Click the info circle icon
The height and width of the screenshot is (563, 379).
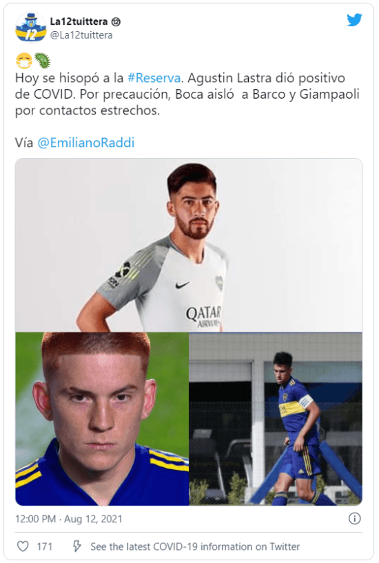[355, 518]
